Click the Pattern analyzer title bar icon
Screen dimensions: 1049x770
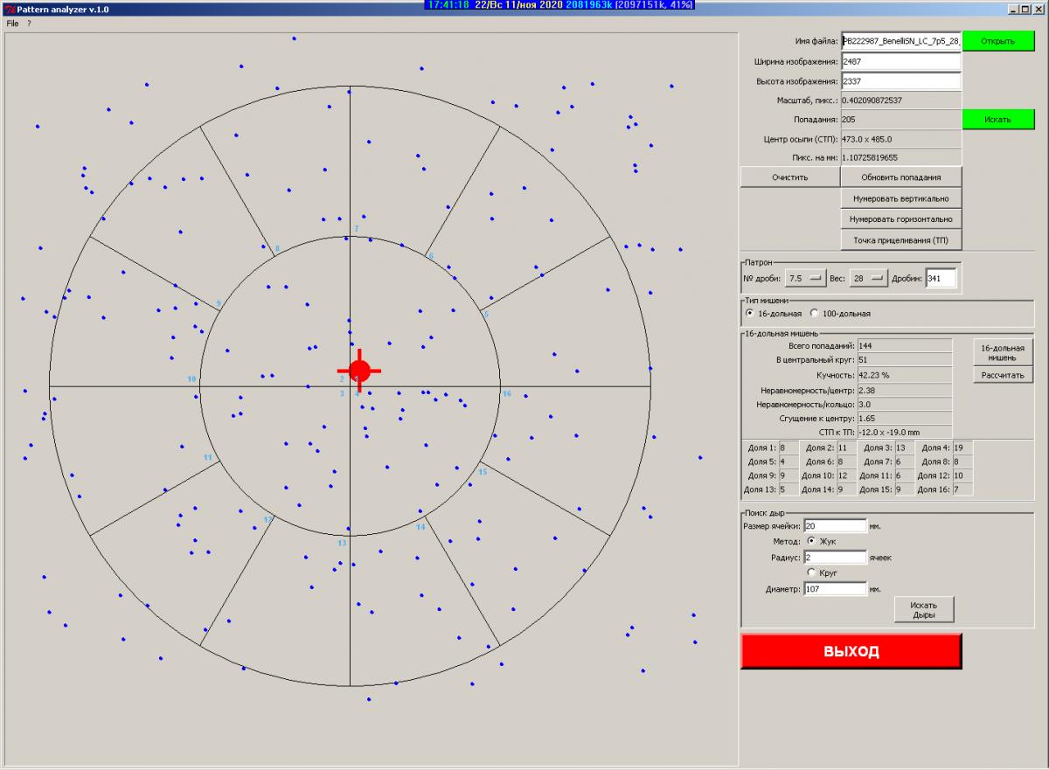[x=9, y=8]
